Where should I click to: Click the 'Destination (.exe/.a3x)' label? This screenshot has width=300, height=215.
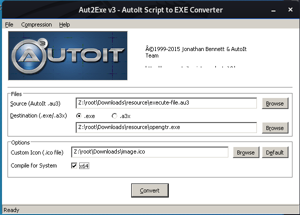point(39,115)
